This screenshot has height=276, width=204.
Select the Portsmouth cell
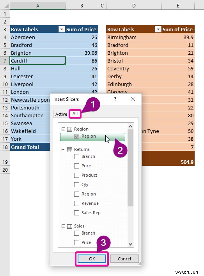(30, 108)
